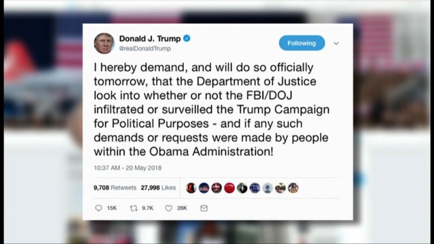This screenshot has height=244, width=434.
Task: Open the gray default silhouette liker avatar
Action: 267,188
